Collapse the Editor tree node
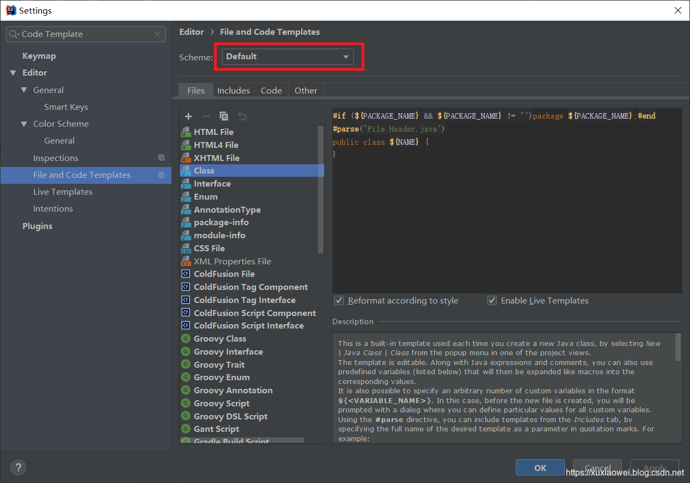The image size is (690, 483). point(13,72)
